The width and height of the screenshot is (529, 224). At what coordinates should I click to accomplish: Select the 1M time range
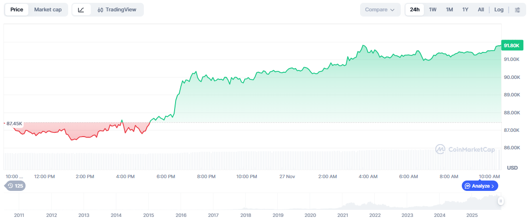450,10
